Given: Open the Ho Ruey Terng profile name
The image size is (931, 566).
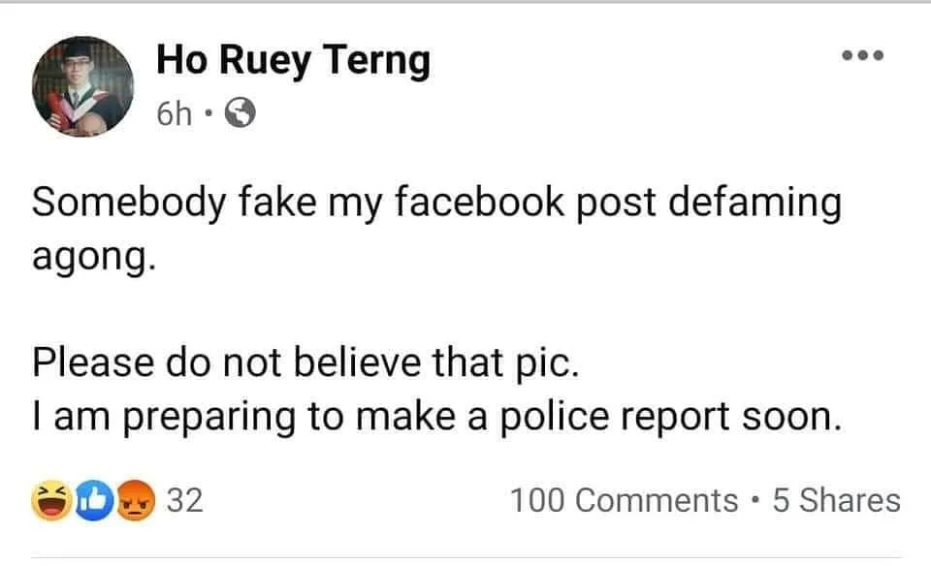Looking at the screenshot, I should coord(293,62).
